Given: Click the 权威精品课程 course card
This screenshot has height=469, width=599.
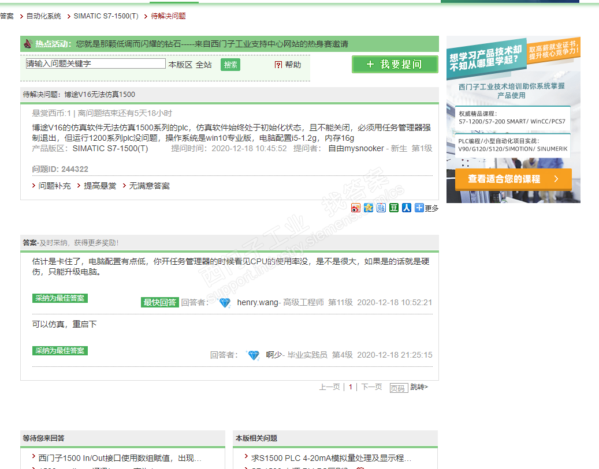Looking at the screenshot, I should (512, 118).
